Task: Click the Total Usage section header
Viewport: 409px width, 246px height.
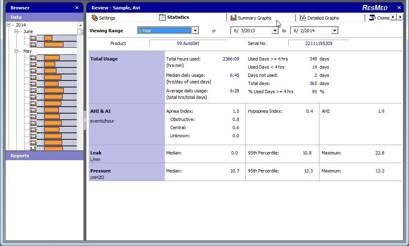Action: point(104,59)
